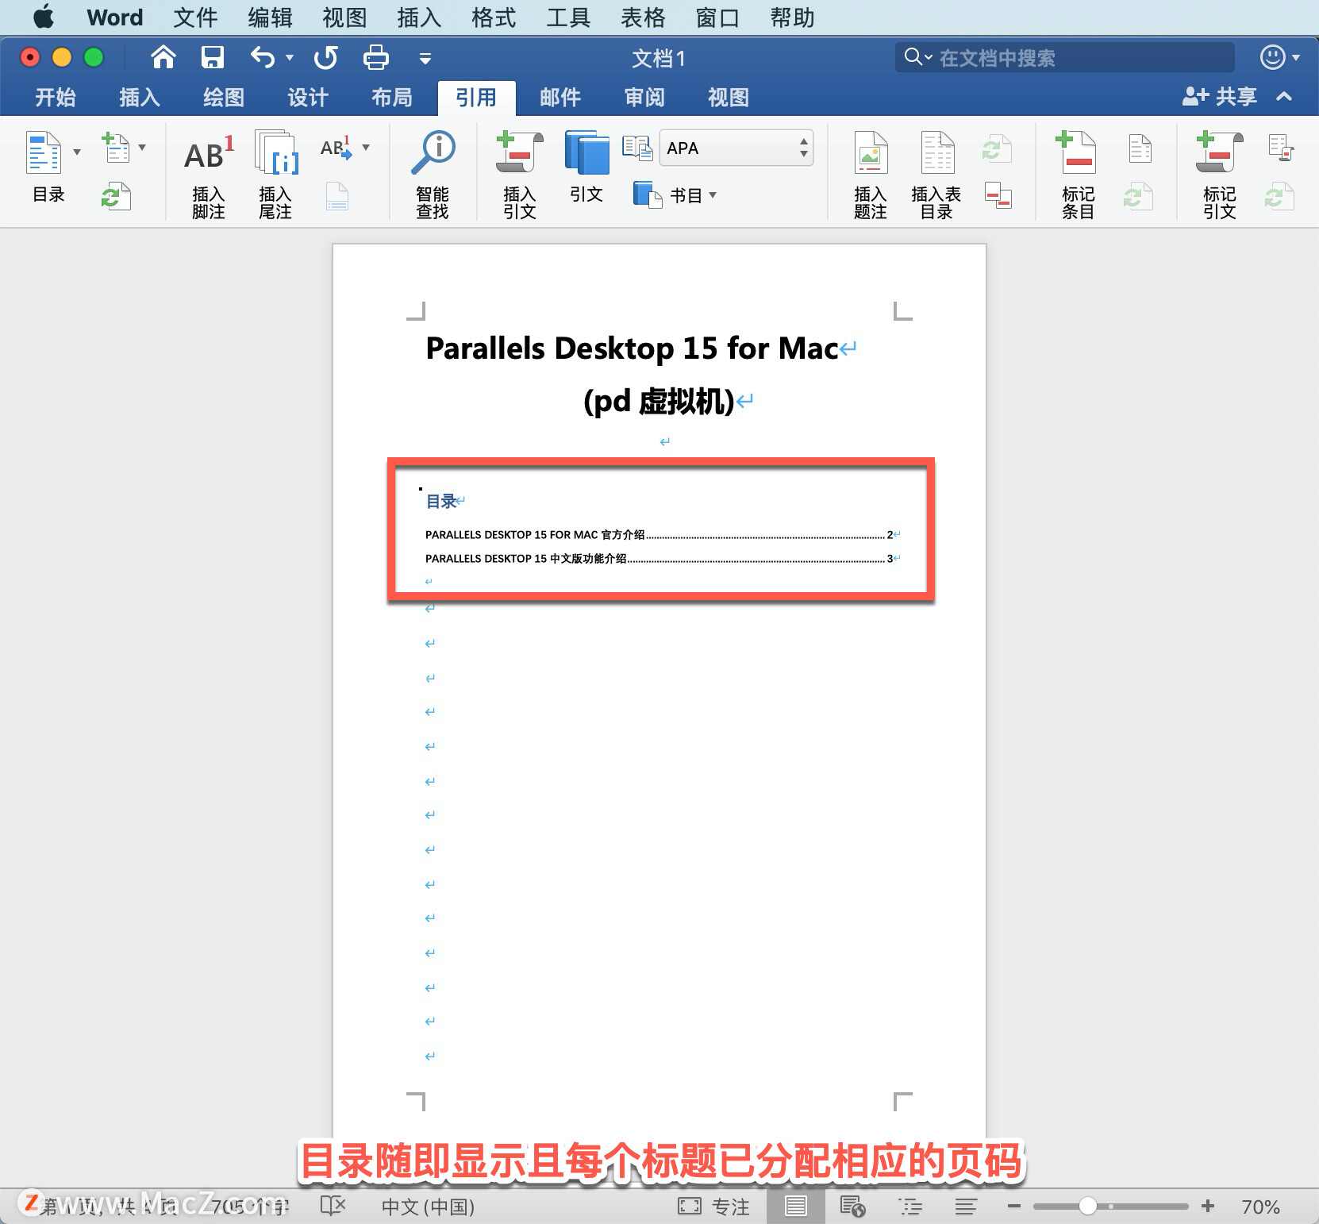Open customize quick access toolbar dropdown
This screenshot has width=1319, height=1224.
click(x=425, y=58)
